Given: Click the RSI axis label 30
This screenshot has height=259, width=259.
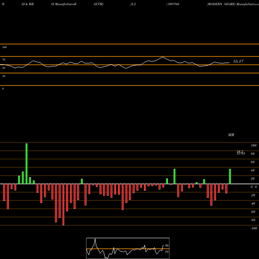Looking at the screenshot, I should pyautogui.click(x=4, y=76).
